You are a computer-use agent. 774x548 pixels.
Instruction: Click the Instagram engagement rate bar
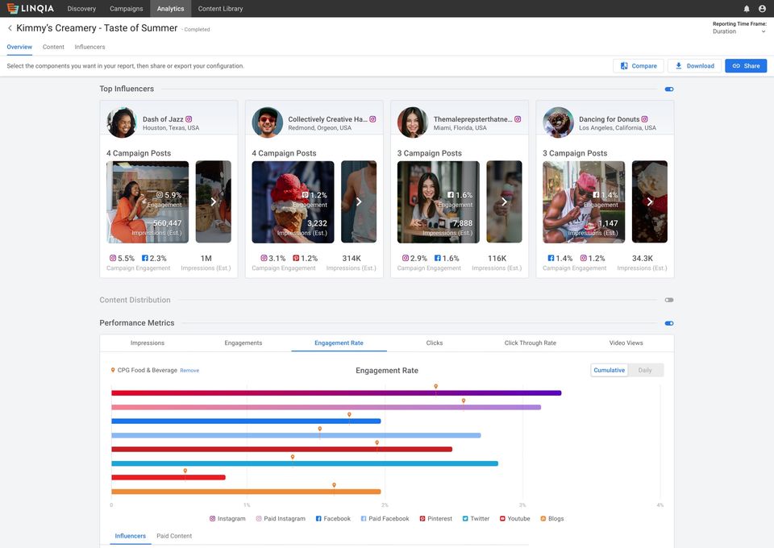click(336, 393)
